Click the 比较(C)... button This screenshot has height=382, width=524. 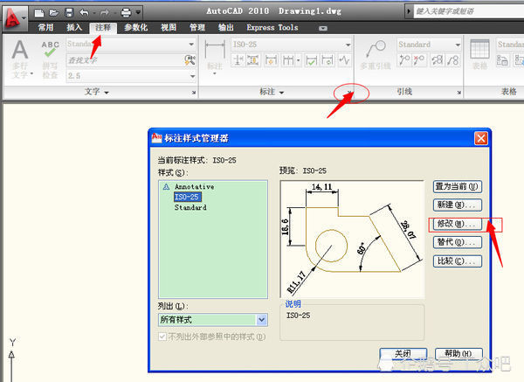tap(458, 260)
